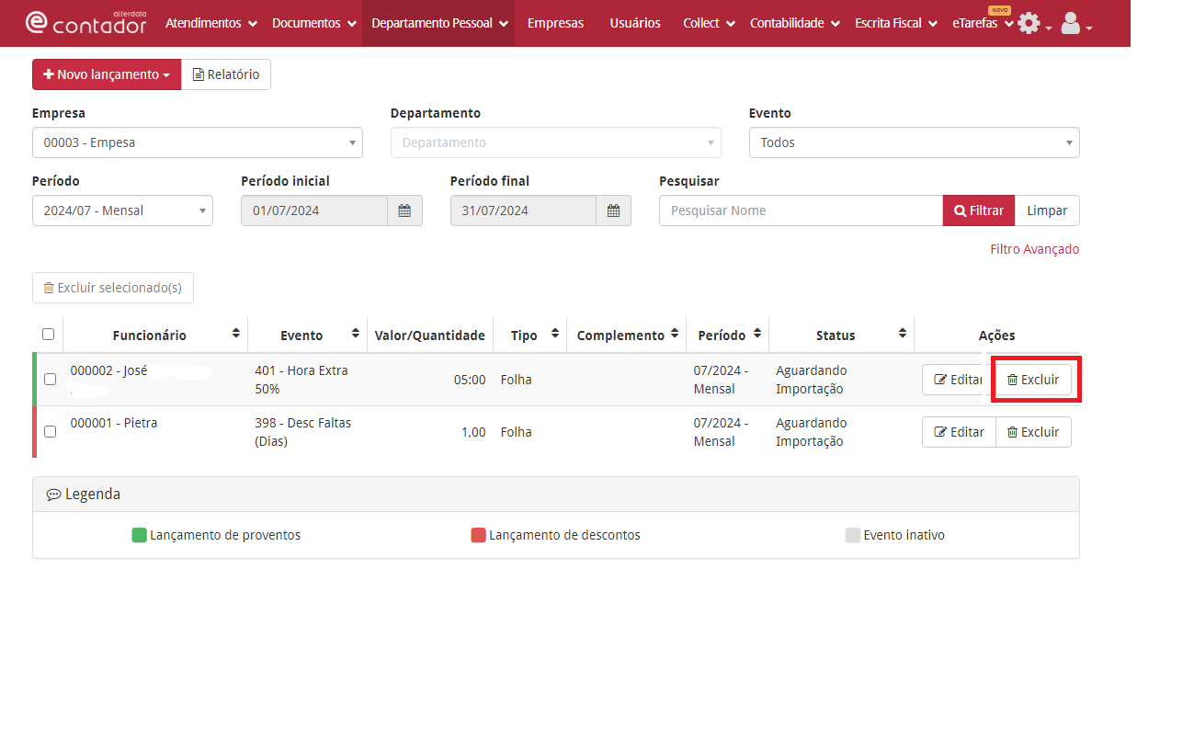This screenshot has width=1194, height=751.
Task: Go to Empresas in navbar
Action: [555, 23]
